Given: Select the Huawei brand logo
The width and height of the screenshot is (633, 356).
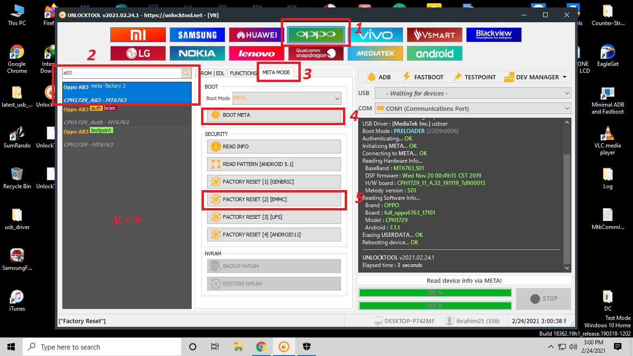Looking at the screenshot, I should coord(257,35).
